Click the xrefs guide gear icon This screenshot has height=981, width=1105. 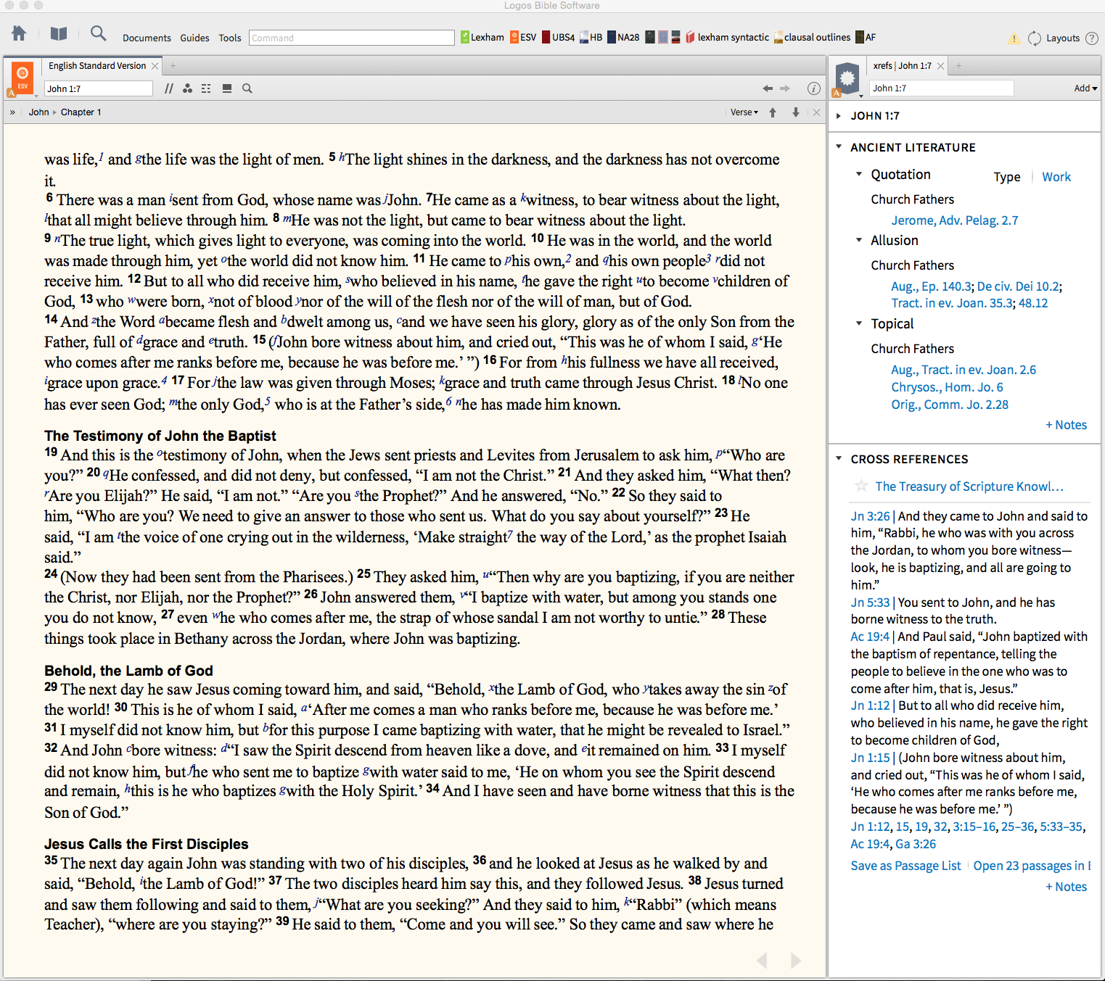pos(847,78)
